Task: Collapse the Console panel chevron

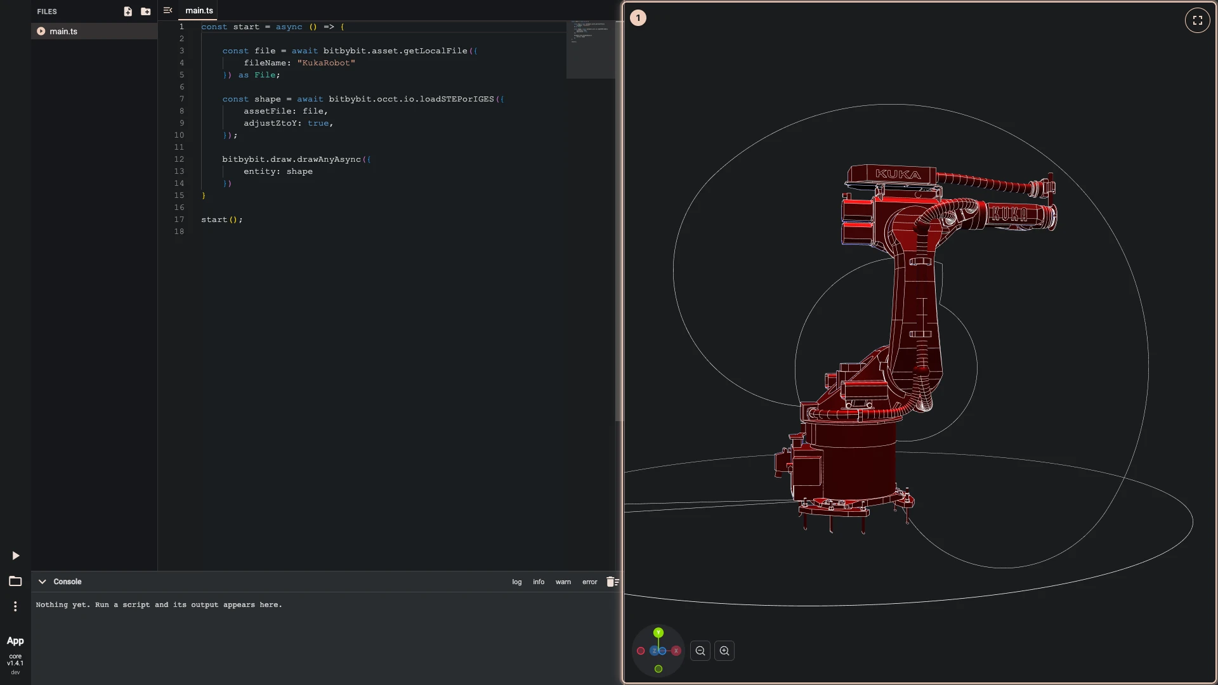Action: (x=43, y=582)
